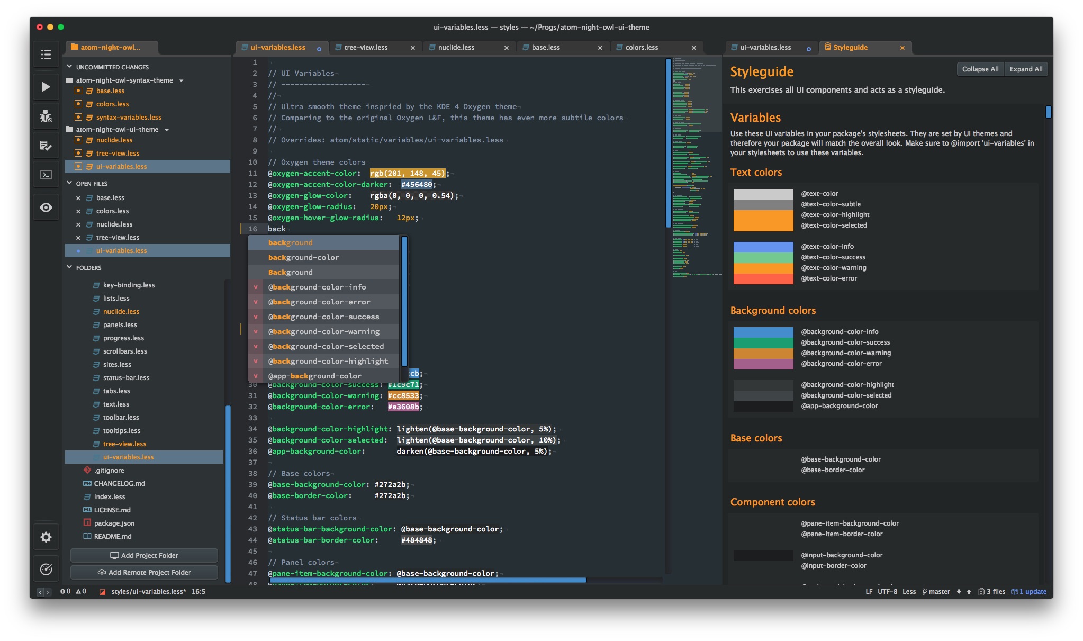1083x641 pixels.
Task: Open the outline list icon in toolbar
Action: coord(46,55)
